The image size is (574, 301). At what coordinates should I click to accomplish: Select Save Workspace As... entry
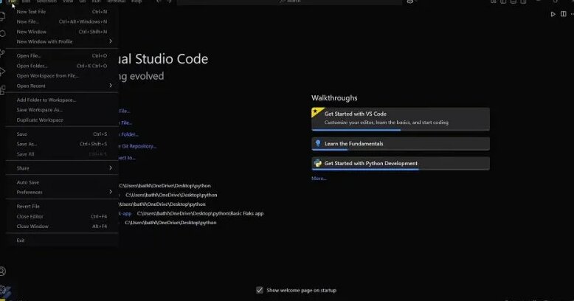pos(62,110)
